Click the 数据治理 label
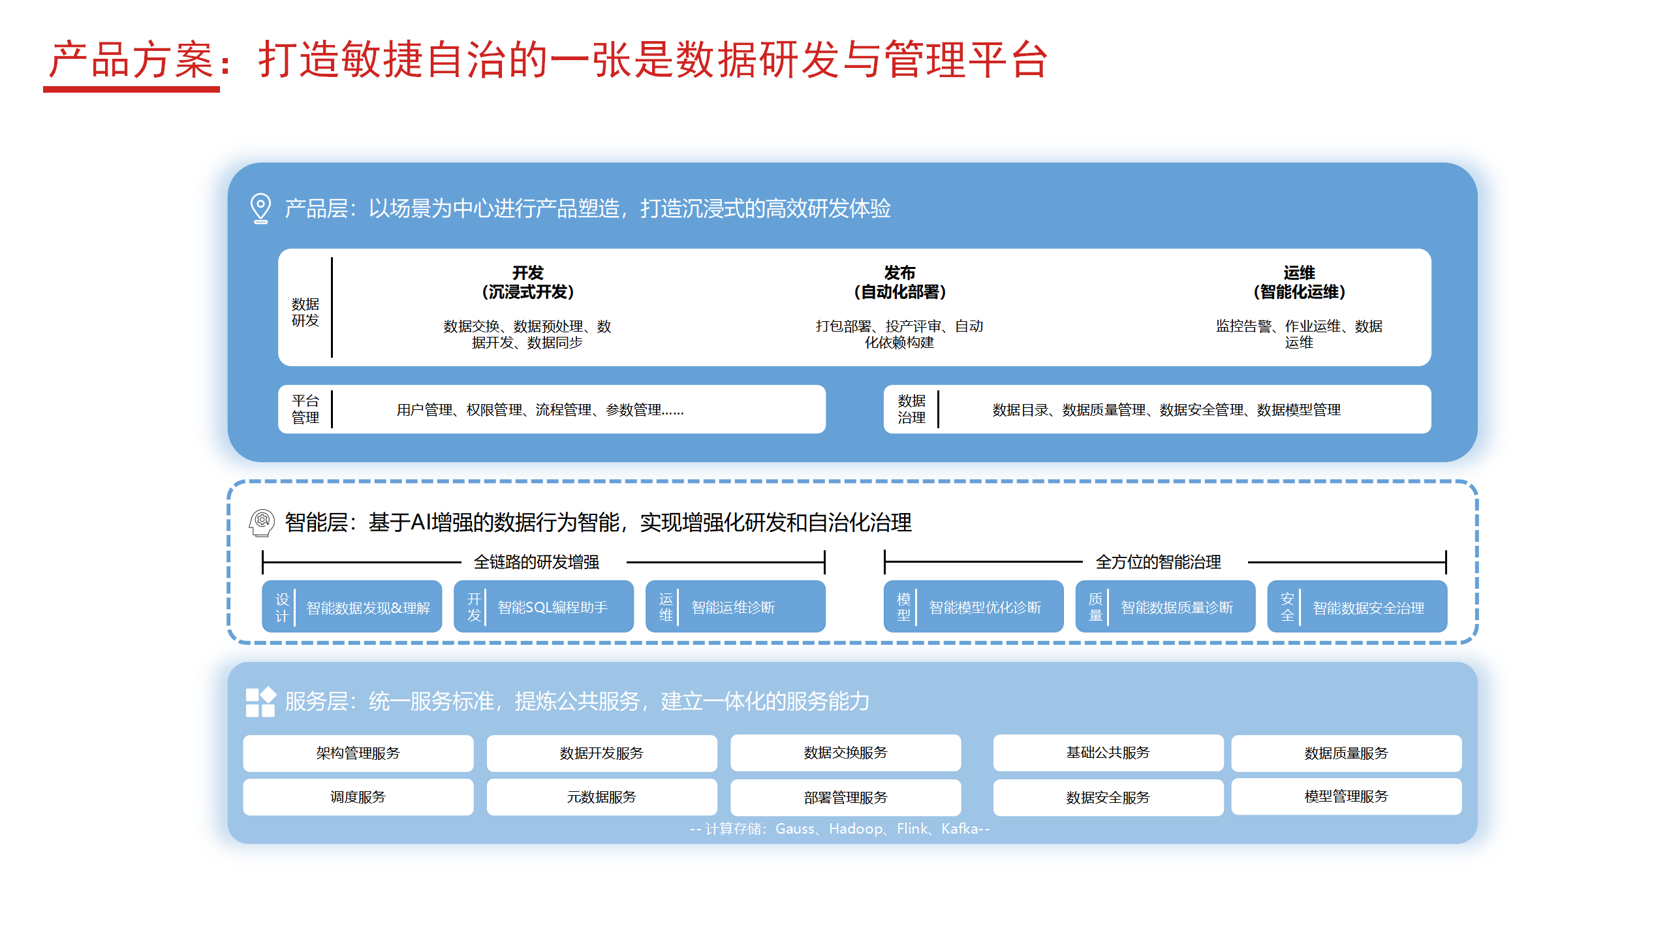This screenshot has height=940, width=1671. point(911,409)
